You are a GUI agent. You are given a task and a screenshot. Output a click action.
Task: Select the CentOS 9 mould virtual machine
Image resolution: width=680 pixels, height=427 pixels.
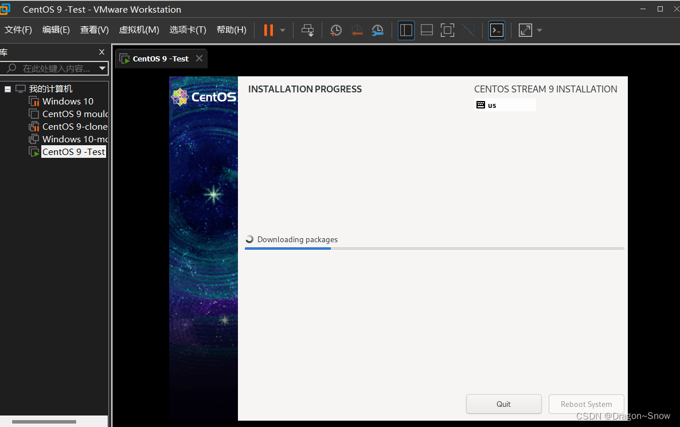pyautogui.click(x=75, y=114)
